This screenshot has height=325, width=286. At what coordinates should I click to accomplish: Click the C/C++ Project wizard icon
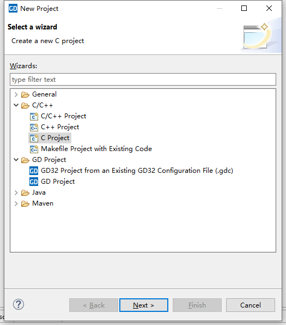point(34,116)
